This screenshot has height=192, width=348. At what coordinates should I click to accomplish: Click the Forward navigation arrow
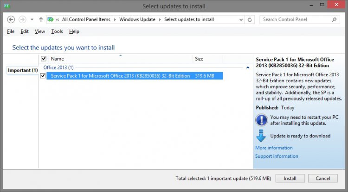pos(22,19)
